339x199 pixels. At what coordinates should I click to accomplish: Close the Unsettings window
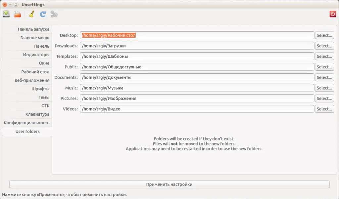point(5,4)
